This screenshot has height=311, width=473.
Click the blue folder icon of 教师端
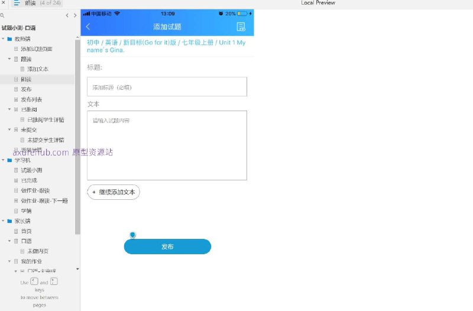click(x=9, y=39)
